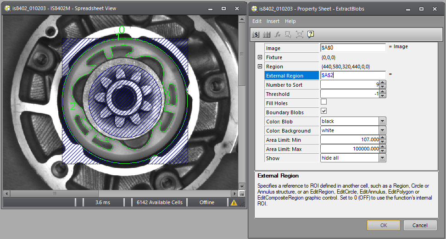Open the Insert menu
The height and width of the screenshot is (239, 446).
point(273,21)
